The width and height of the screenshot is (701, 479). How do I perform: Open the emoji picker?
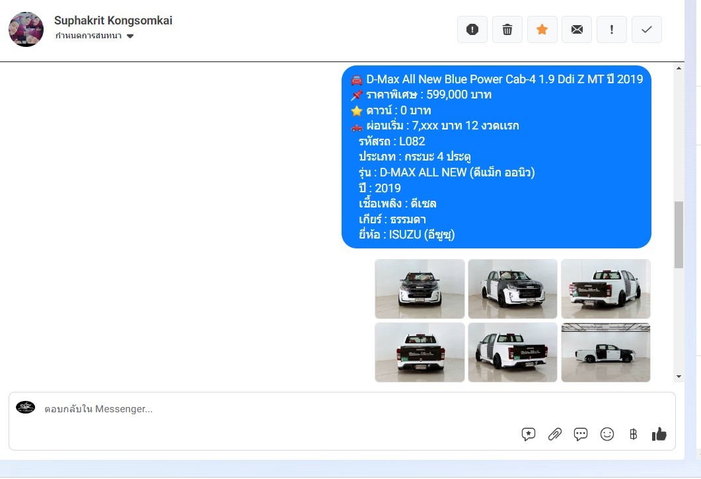[607, 434]
